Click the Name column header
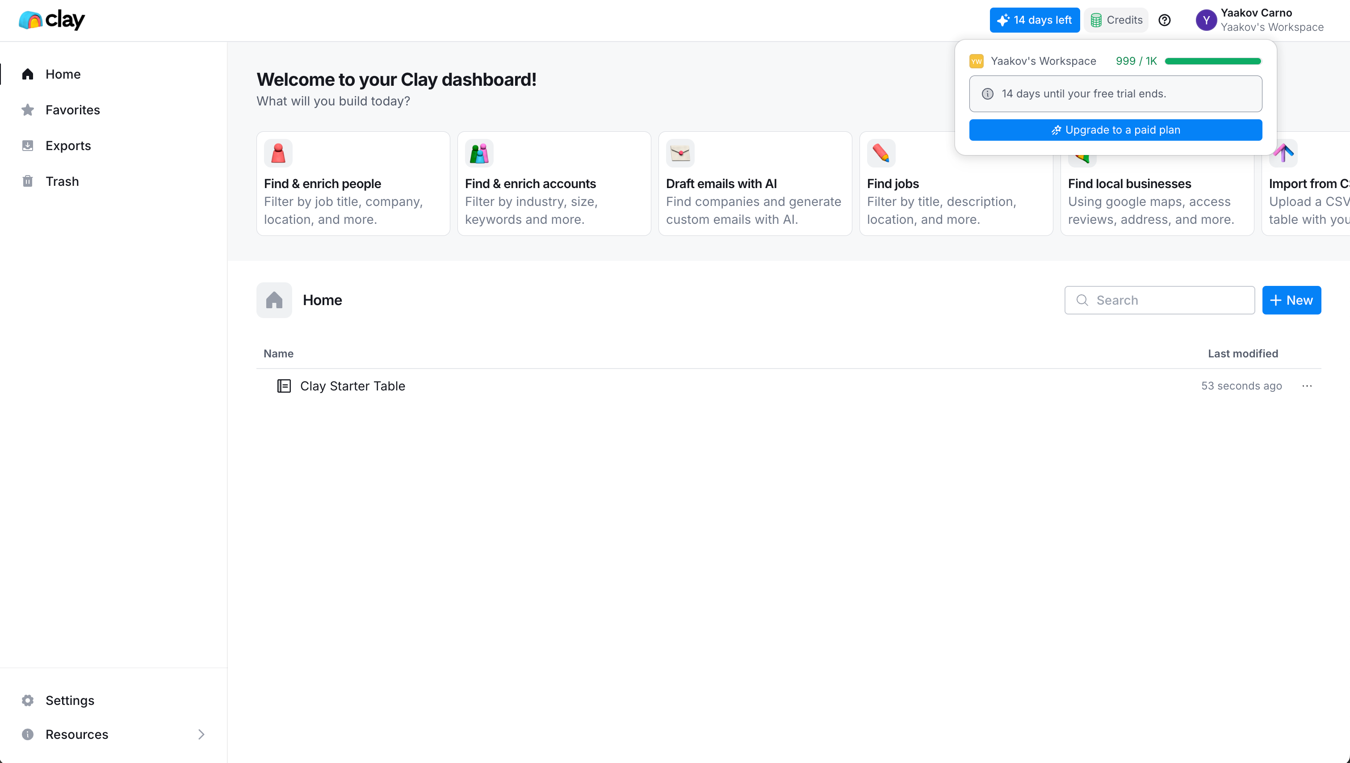 point(278,353)
